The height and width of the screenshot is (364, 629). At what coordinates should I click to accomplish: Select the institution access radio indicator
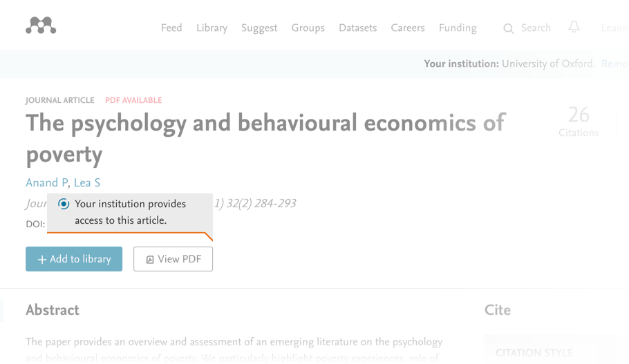click(x=64, y=204)
